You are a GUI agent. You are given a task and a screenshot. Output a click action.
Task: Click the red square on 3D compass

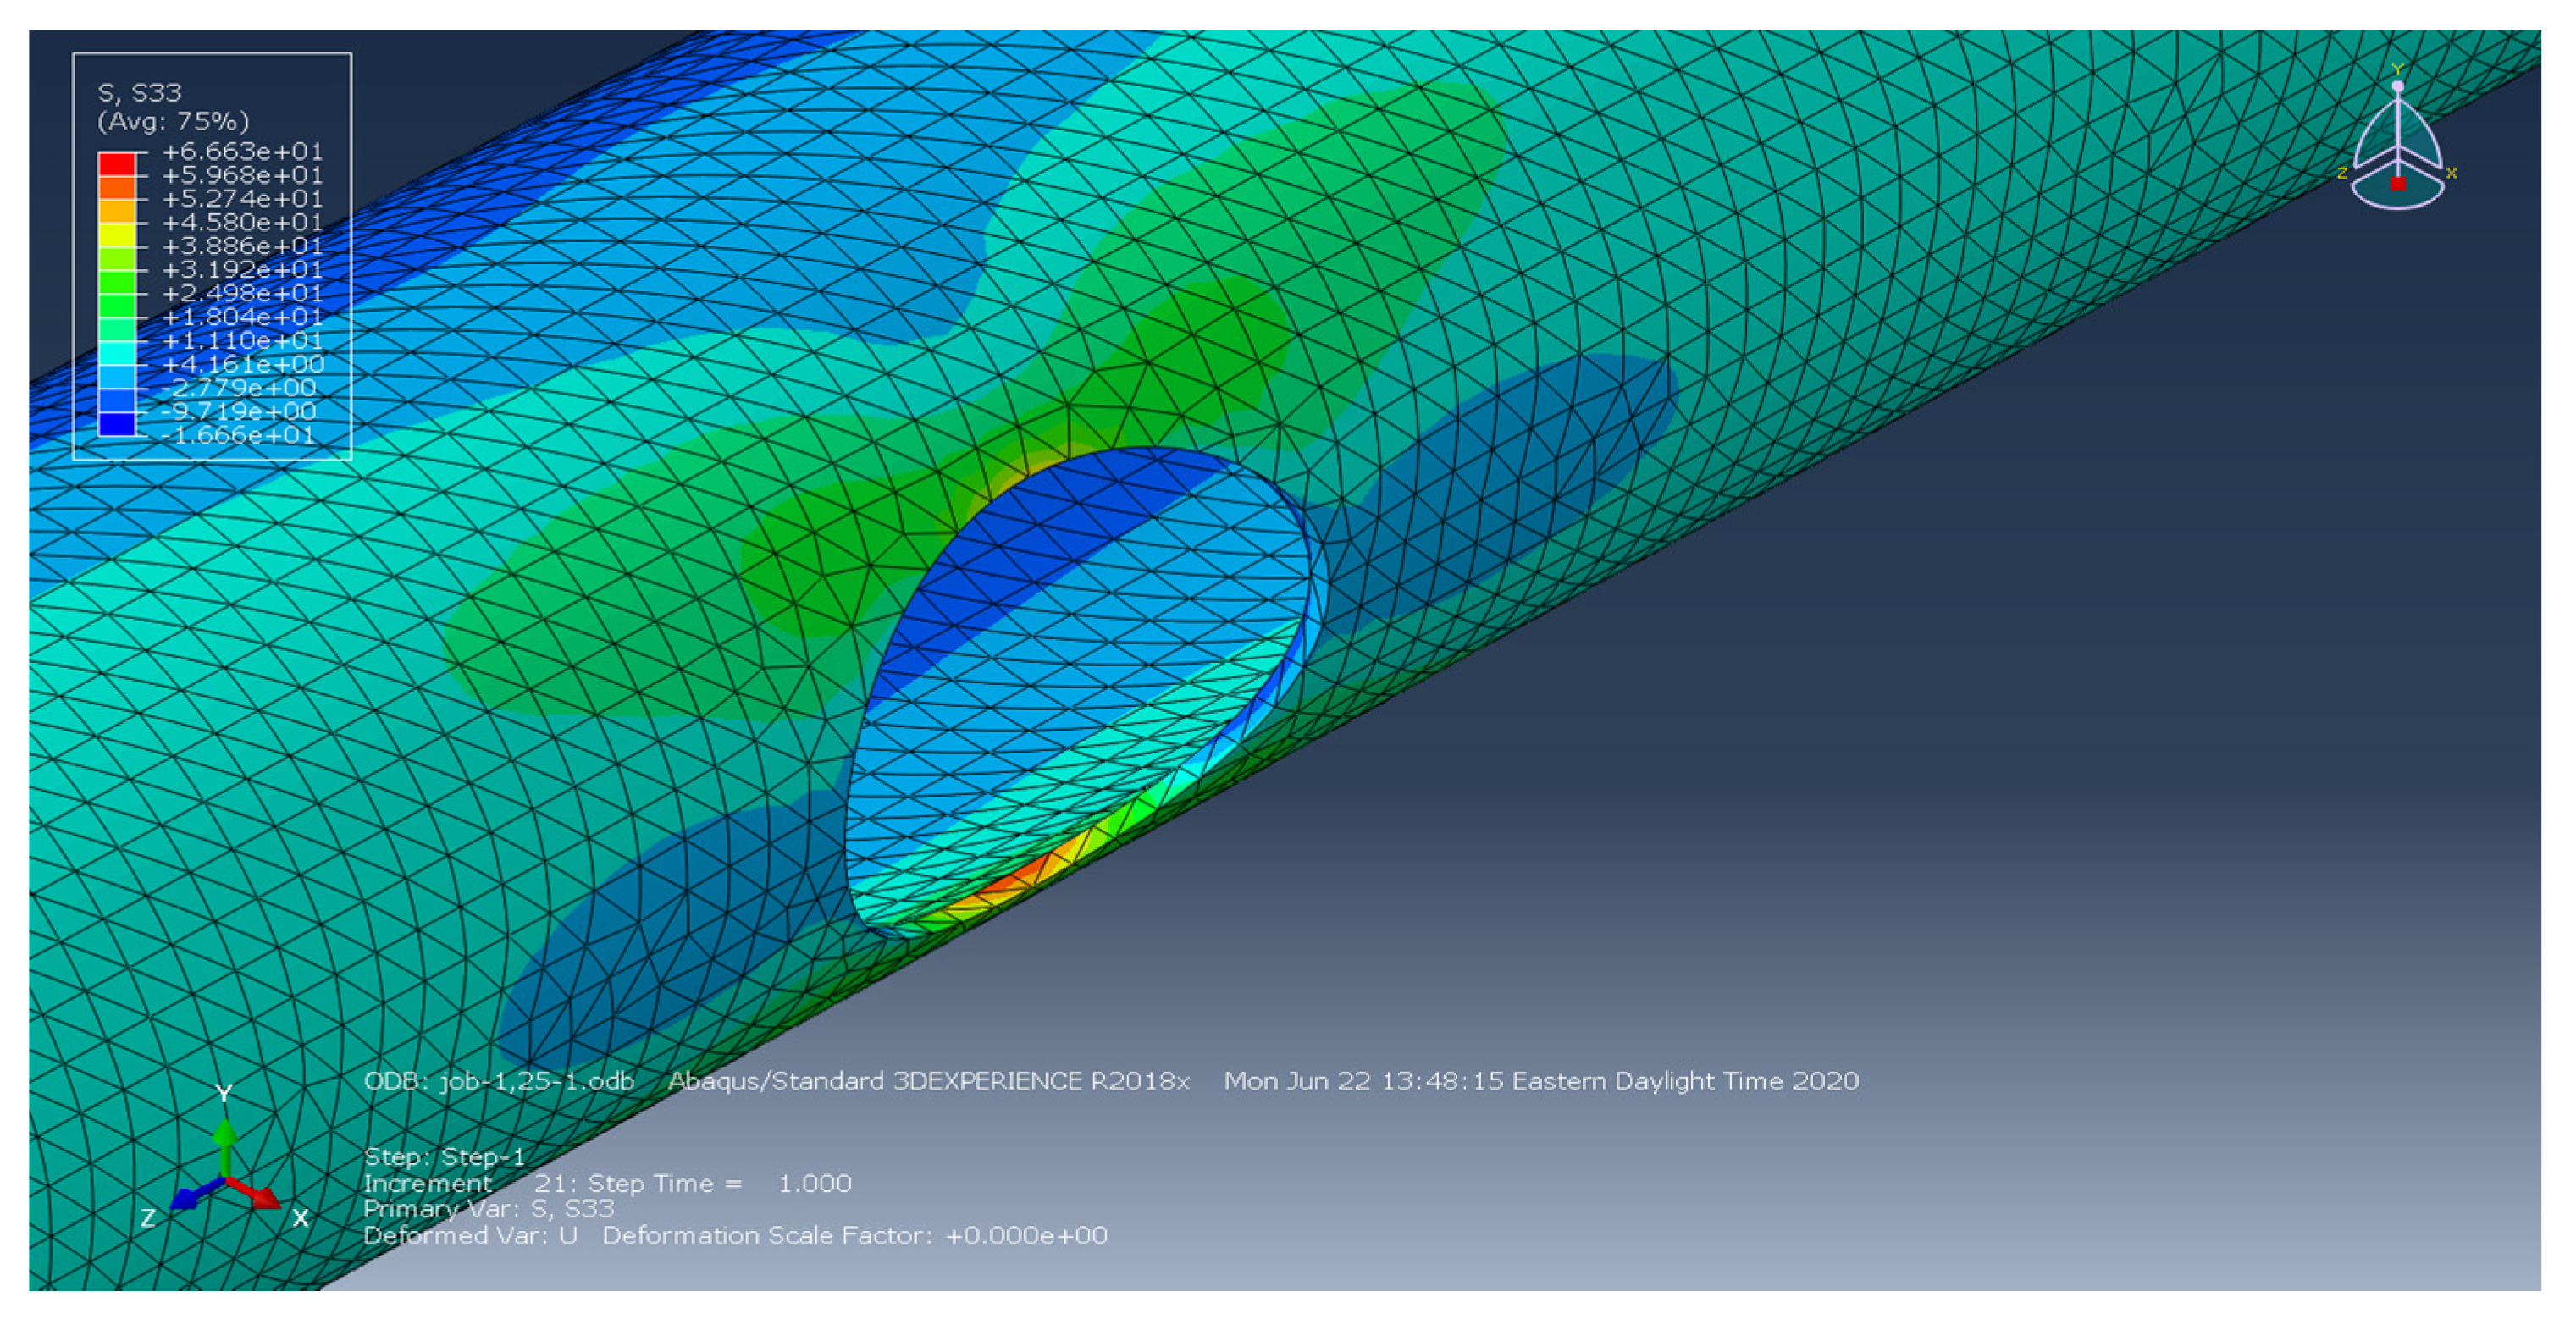click(2397, 184)
